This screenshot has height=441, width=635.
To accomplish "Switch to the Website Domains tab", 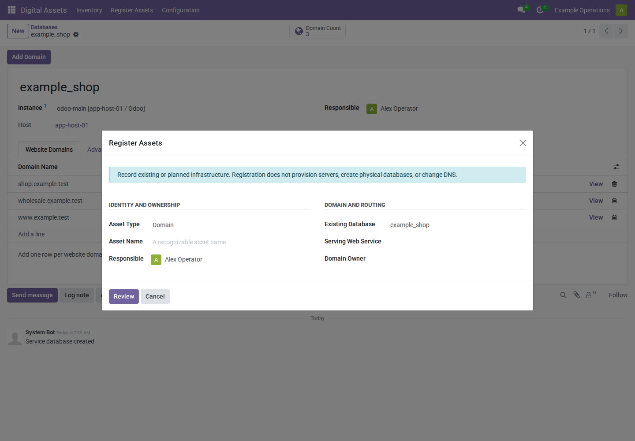I will [x=49, y=149].
